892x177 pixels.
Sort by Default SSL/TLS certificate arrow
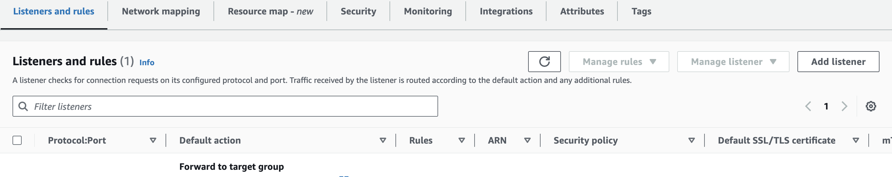tap(855, 140)
